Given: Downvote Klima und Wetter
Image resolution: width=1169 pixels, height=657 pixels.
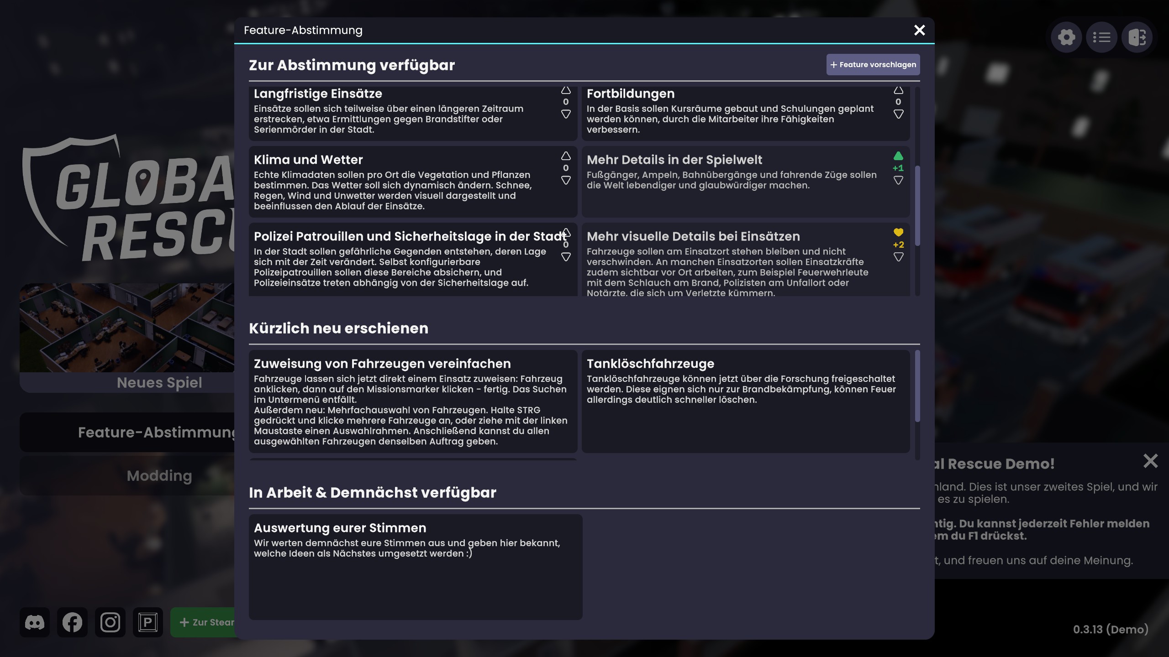Looking at the screenshot, I should coord(566,181).
